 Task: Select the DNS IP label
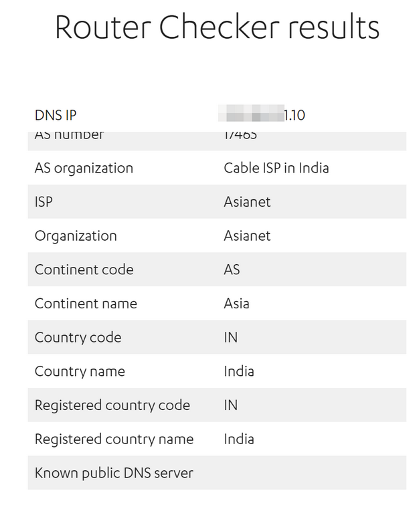56,115
